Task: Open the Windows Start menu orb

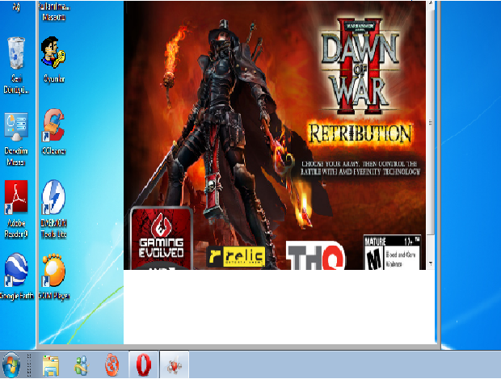Action: [11, 365]
